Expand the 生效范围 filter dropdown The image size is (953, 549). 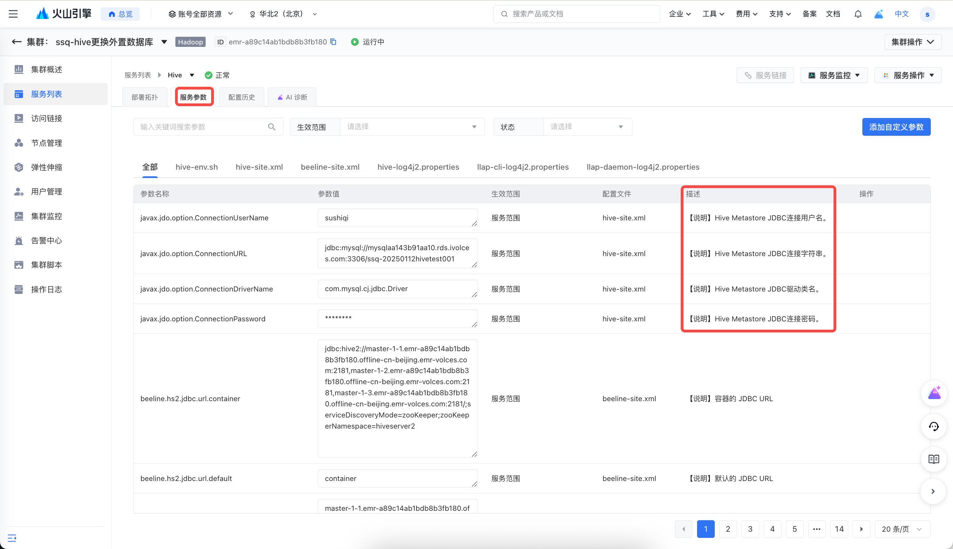point(411,127)
